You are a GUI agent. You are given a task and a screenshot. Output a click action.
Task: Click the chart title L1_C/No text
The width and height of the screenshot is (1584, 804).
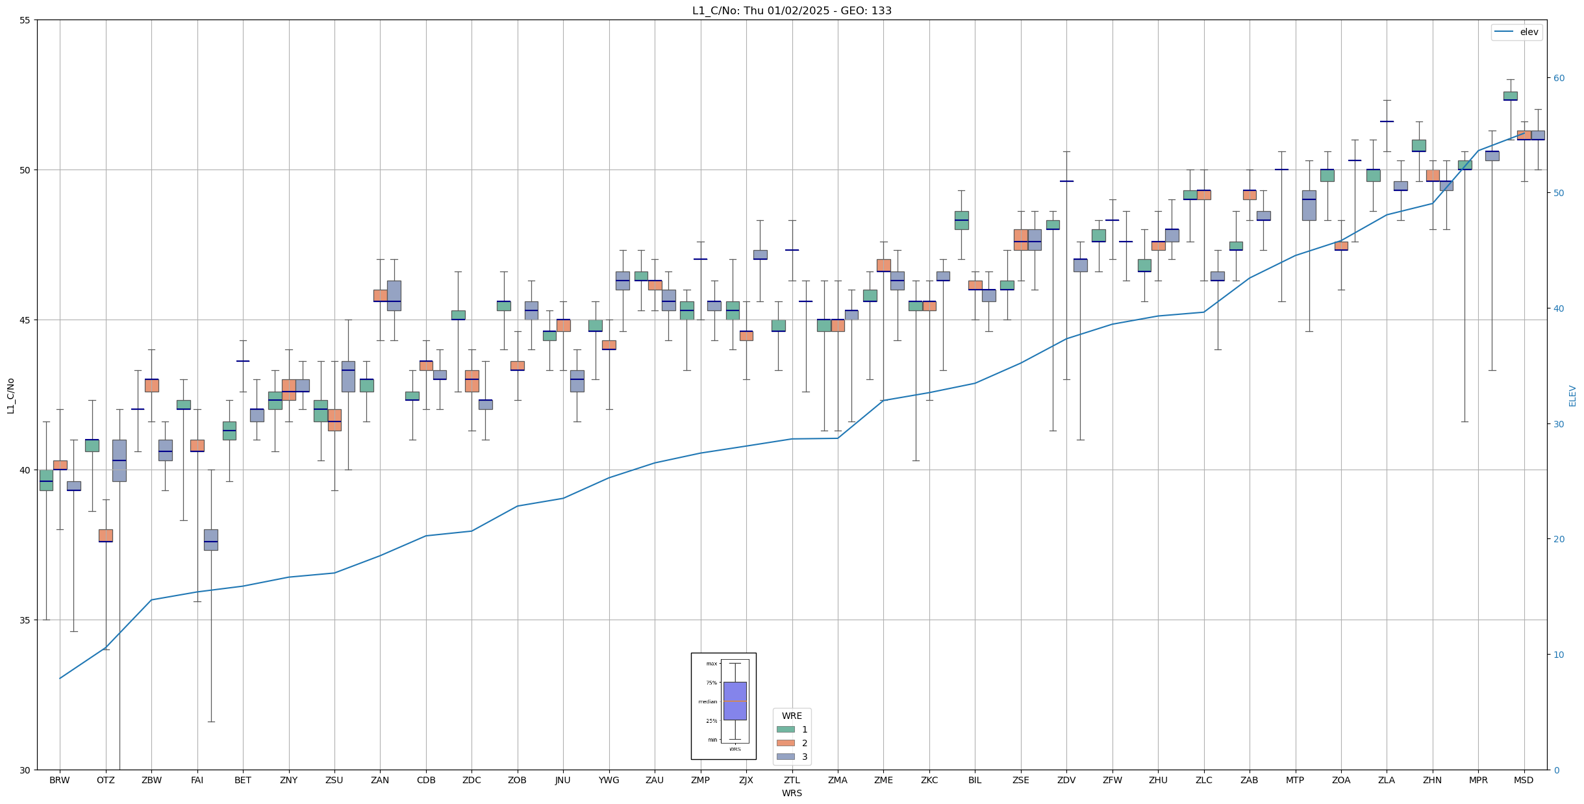[x=792, y=10]
